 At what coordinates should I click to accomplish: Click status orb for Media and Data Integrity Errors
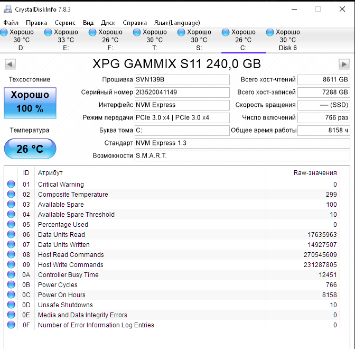pos(11,315)
